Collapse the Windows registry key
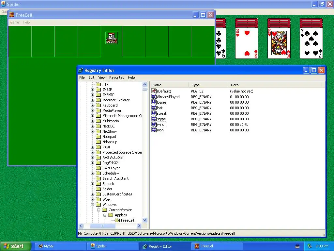The width and height of the screenshot is (334, 251). pos(92,205)
